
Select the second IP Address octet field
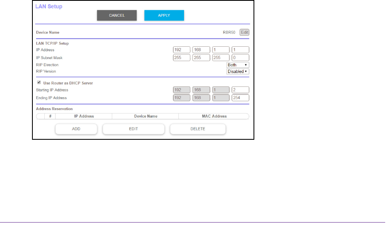201,50
